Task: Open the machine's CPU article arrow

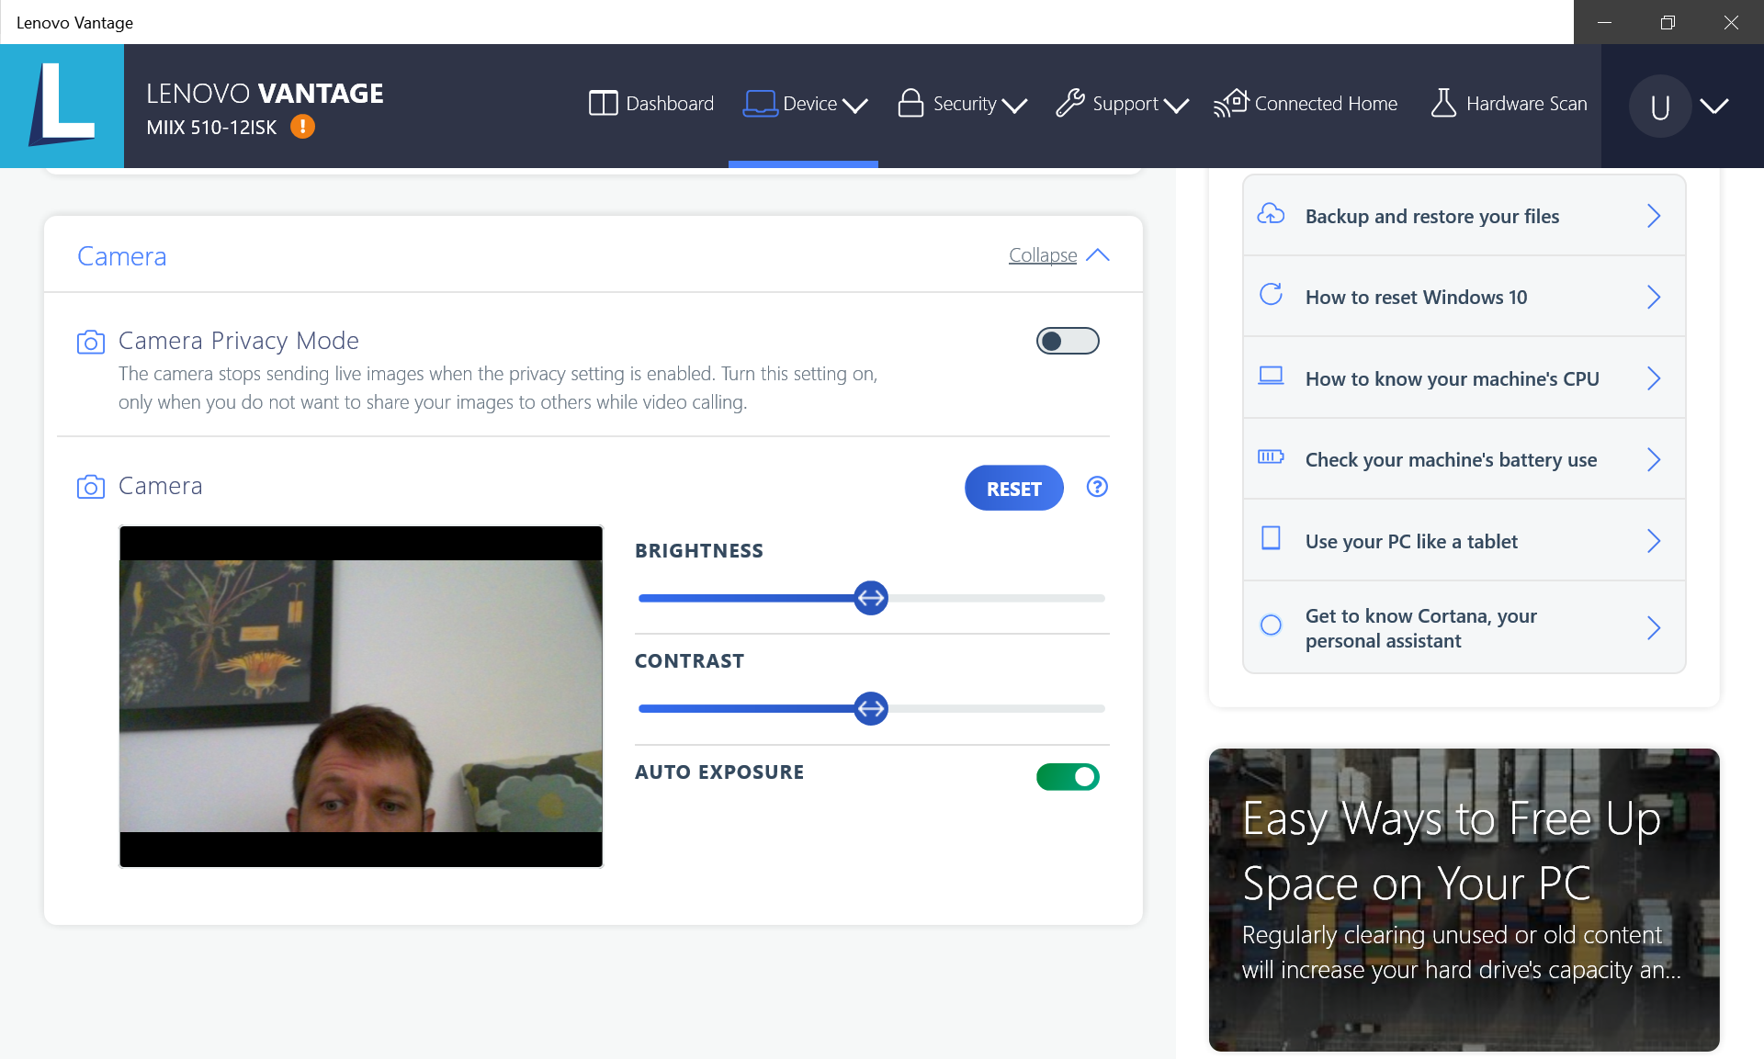Action: point(1654,378)
